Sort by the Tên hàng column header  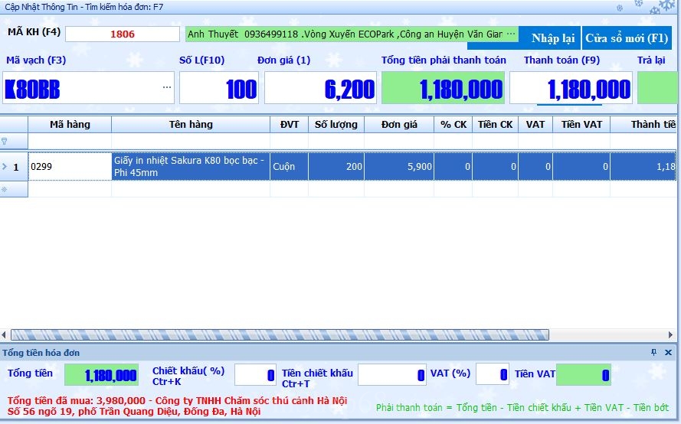[191, 124]
